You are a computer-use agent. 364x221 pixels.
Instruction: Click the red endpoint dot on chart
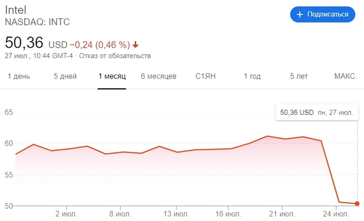coord(357,204)
